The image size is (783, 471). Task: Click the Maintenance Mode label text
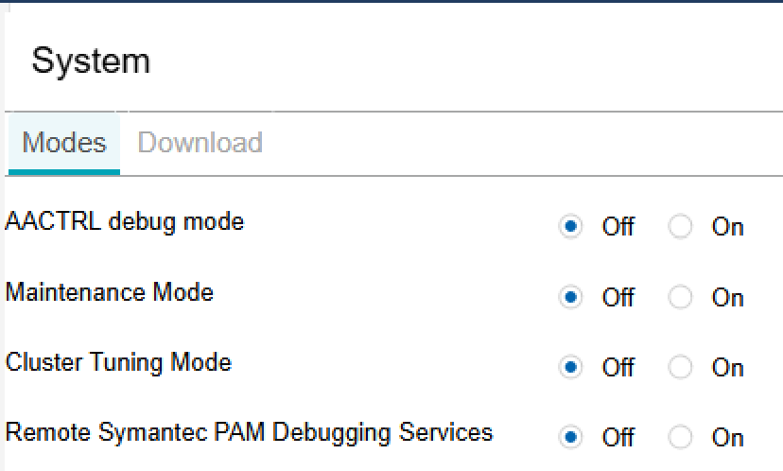pyautogui.click(x=110, y=292)
